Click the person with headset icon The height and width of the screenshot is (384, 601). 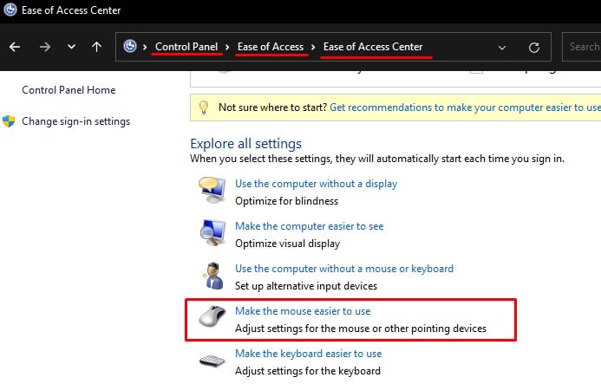click(x=213, y=276)
